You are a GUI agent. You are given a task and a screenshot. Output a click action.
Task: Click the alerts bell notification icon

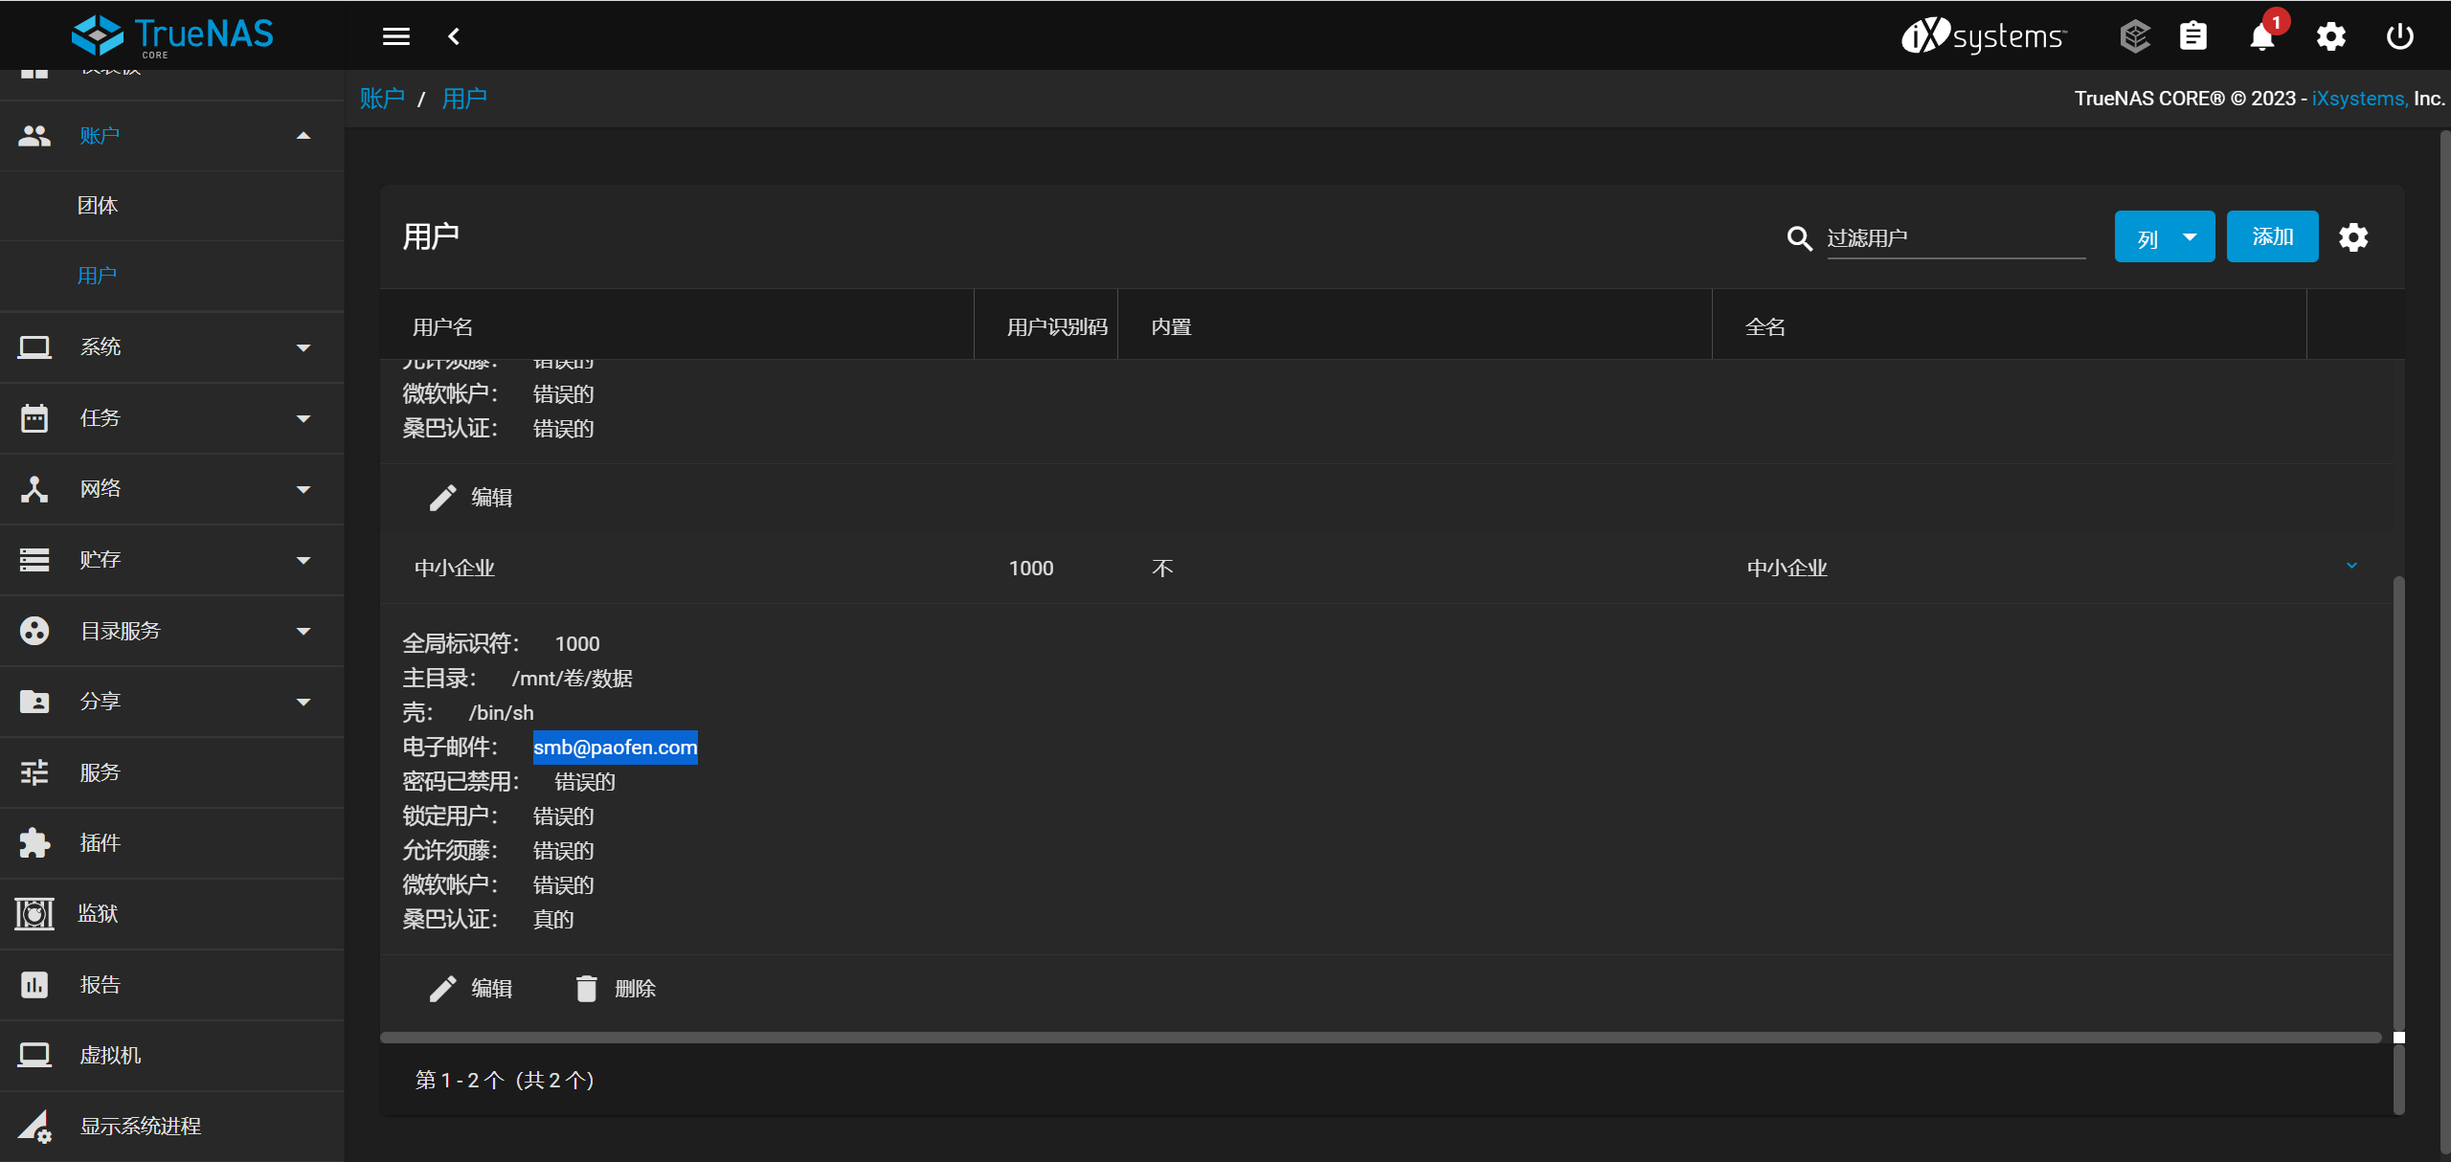[2261, 37]
